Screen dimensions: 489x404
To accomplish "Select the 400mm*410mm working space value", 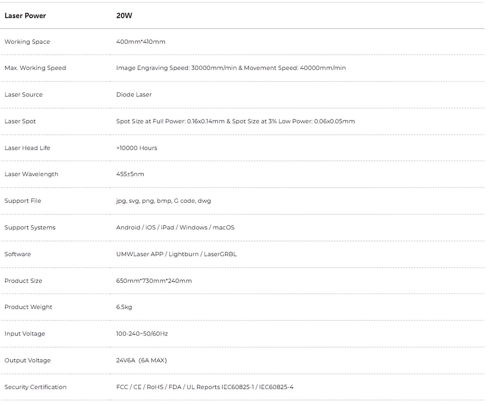I will pos(141,42).
